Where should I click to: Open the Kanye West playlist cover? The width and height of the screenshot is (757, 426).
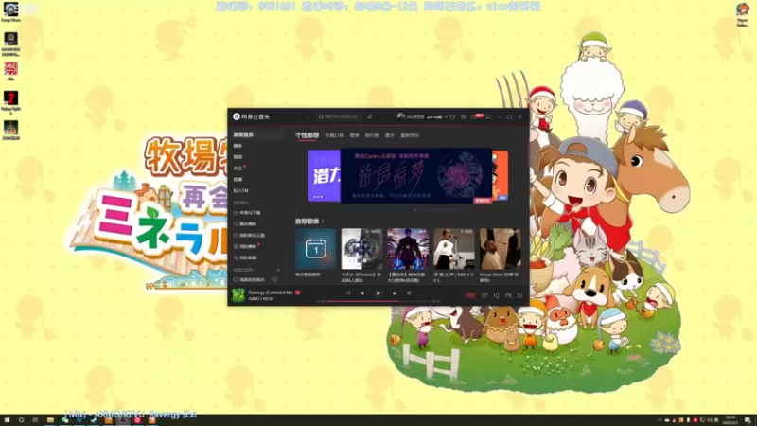click(x=501, y=249)
